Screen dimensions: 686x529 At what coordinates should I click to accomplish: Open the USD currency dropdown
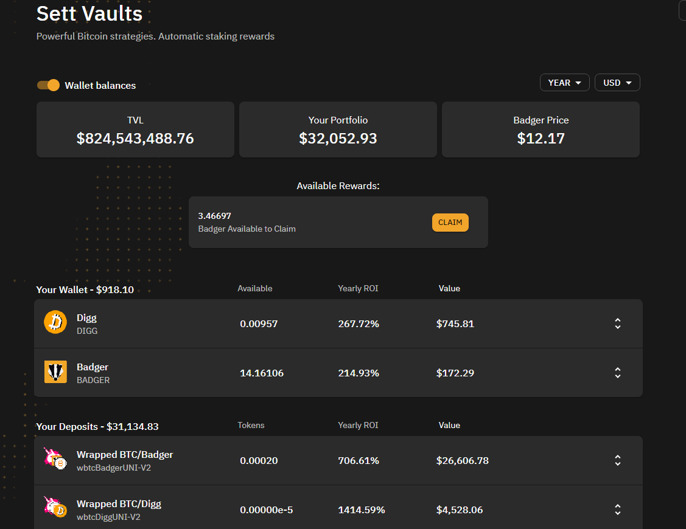click(617, 83)
